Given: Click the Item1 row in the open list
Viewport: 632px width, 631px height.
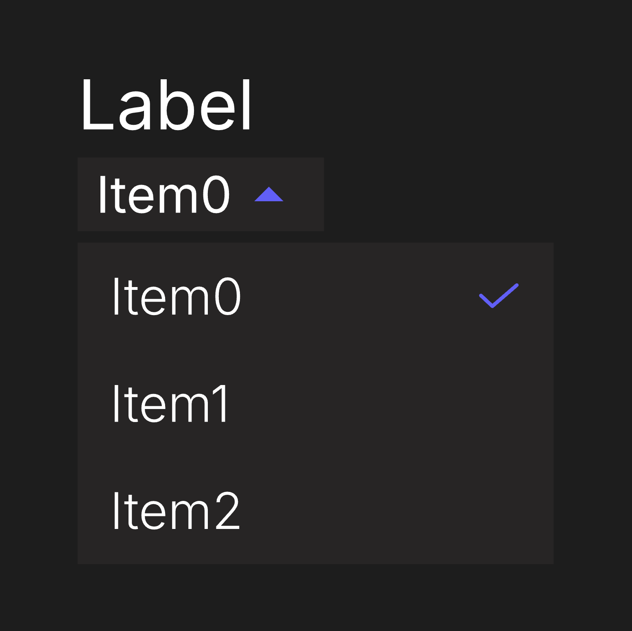Looking at the screenshot, I should point(315,404).
